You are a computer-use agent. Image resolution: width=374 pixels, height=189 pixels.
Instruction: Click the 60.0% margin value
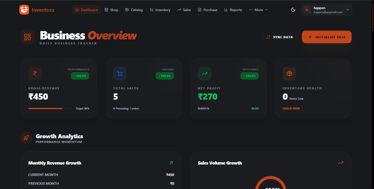click(255, 108)
